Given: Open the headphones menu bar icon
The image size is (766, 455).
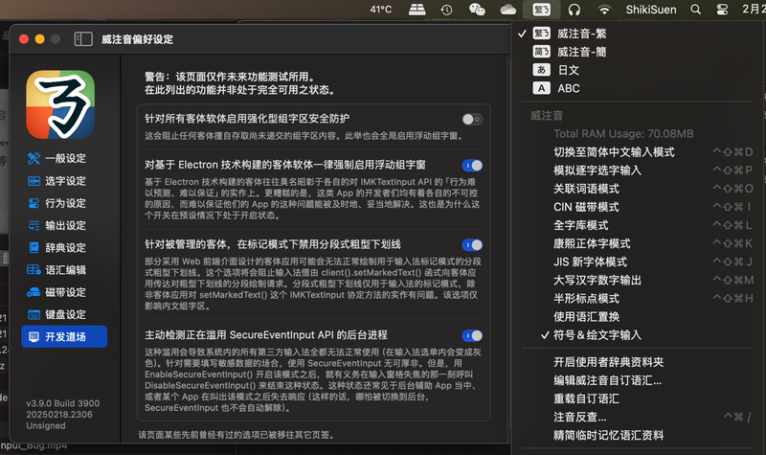Looking at the screenshot, I should pos(574,10).
